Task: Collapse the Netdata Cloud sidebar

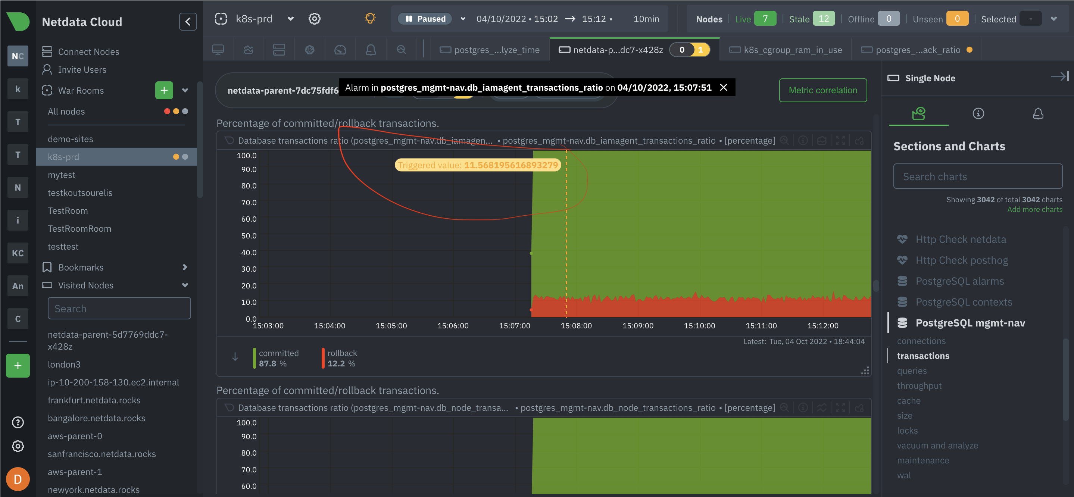Action: point(188,22)
